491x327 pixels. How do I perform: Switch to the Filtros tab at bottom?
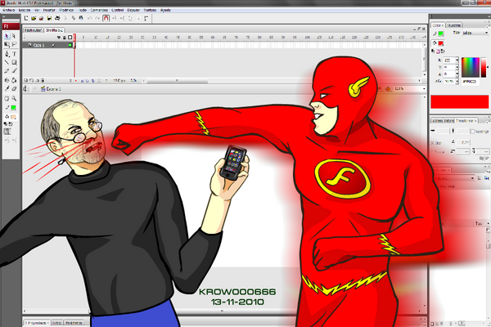[x=56, y=323]
